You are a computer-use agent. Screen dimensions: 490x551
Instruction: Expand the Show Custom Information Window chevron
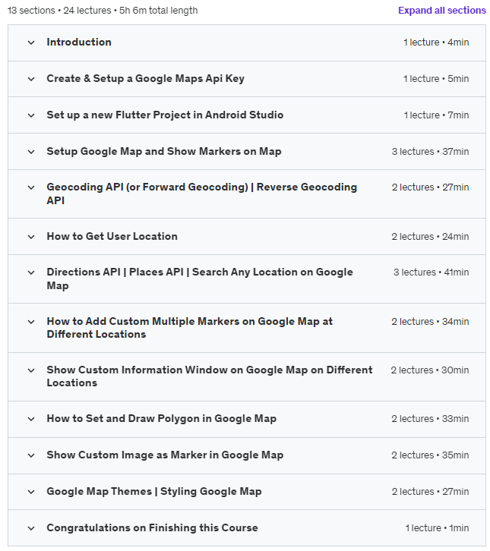[31, 370]
